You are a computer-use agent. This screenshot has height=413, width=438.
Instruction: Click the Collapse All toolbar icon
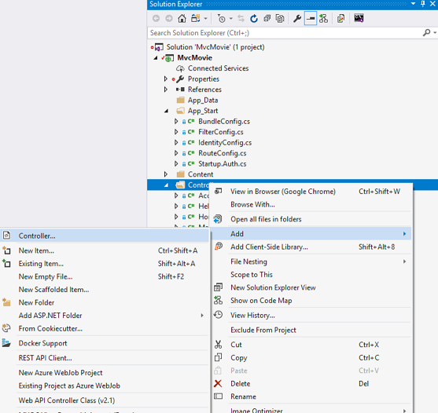tap(267, 19)
